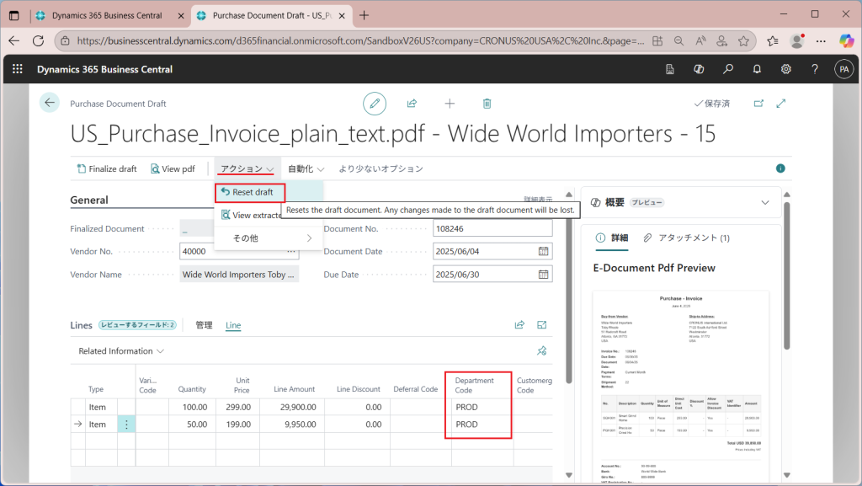Click the Vendor No. lookup ellipsis
The width and height of the screenshot is (862, 486).
tap(290, 251)
